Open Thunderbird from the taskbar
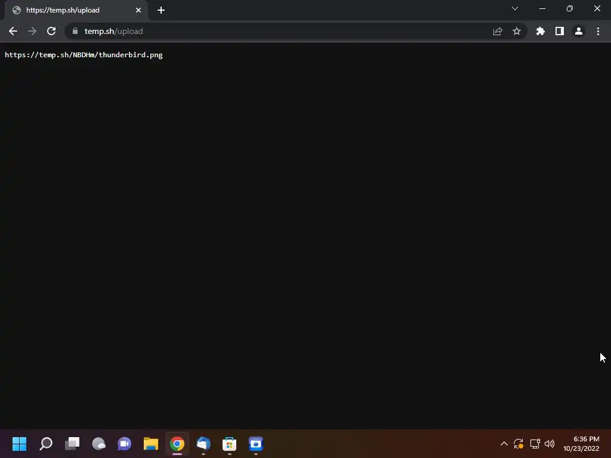The image size is (611, 458). click(x=203, y=444)
